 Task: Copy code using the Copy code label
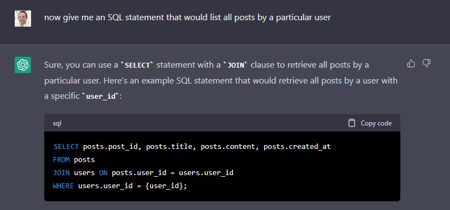click(x=376, y=123)
